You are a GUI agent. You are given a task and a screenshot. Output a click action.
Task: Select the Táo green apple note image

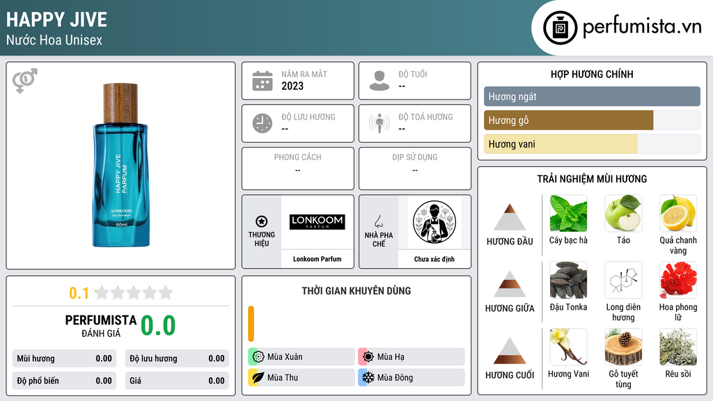623,213
